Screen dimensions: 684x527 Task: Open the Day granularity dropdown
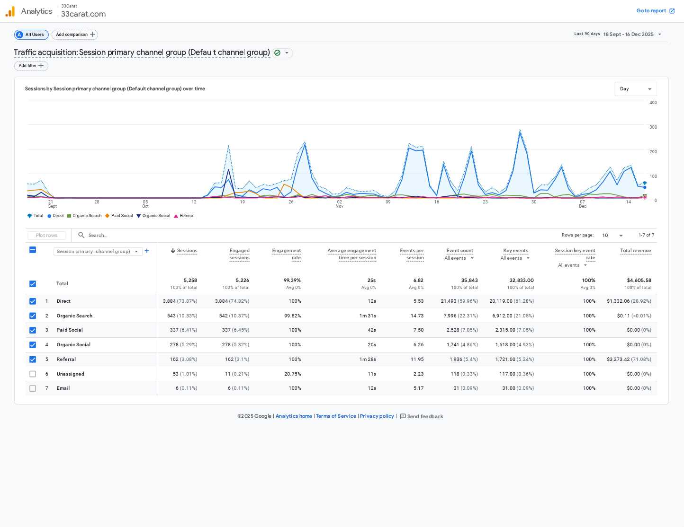[x=635, y=89]
